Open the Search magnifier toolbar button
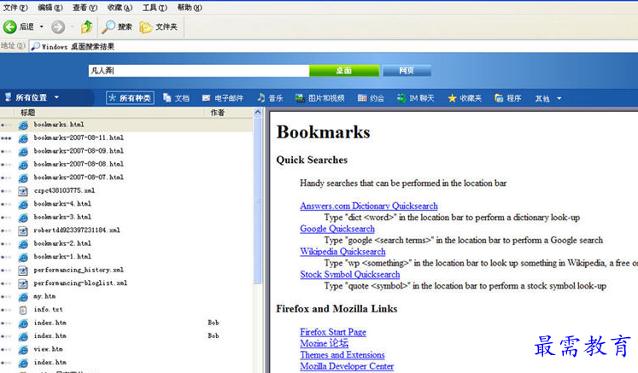638x373 pixels. click(117, 26)
